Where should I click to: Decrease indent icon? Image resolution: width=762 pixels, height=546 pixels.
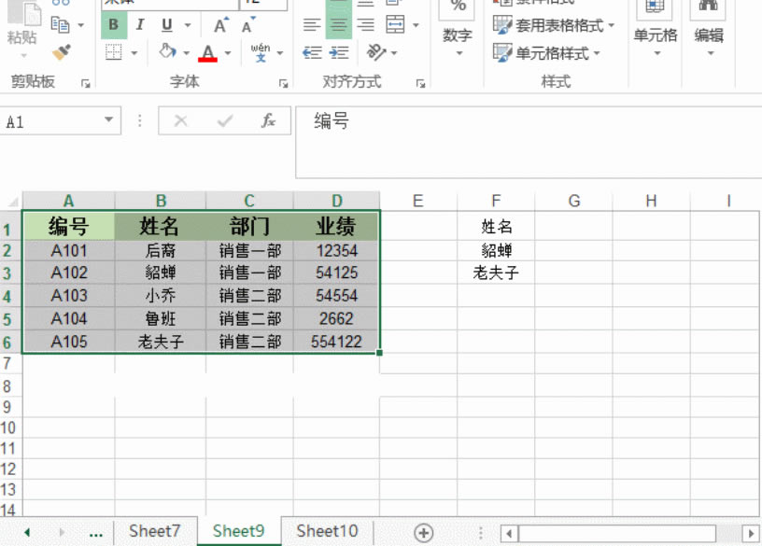(x=312, y=52)
